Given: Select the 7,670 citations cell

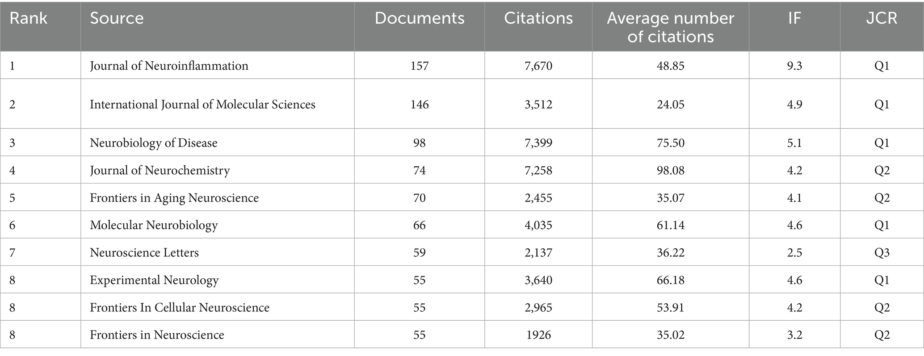Looking at the screenshot, I should pos(538,66).
